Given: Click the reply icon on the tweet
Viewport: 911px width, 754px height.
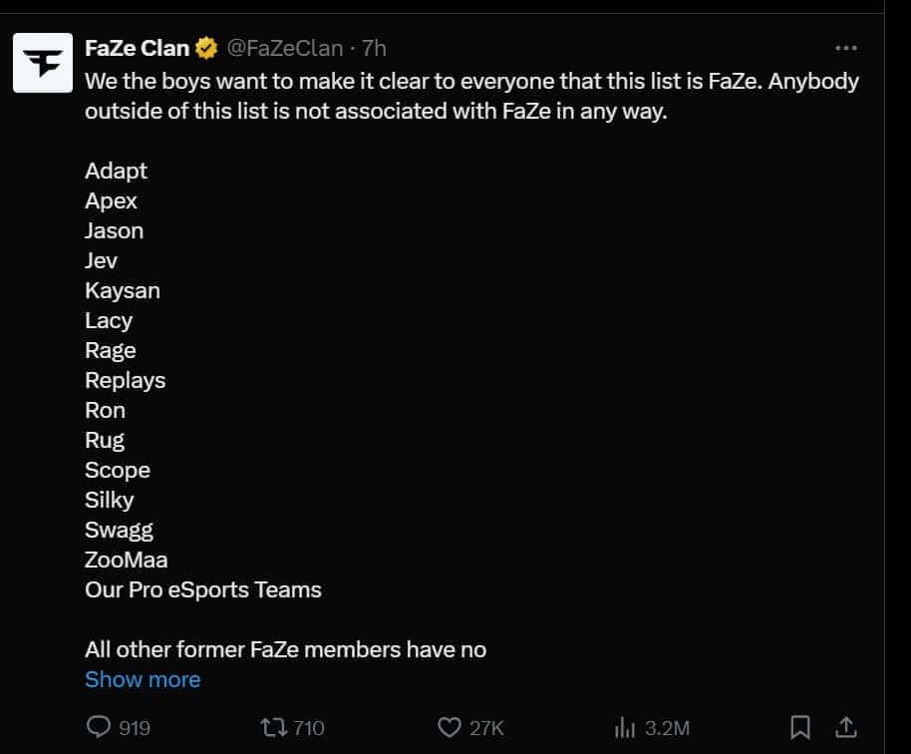Looking at the screenshot, I should click(97, 727).
